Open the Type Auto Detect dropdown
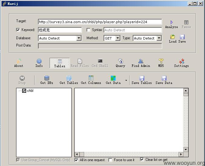Viewport: 205px width, 166px height. point(159,38)
